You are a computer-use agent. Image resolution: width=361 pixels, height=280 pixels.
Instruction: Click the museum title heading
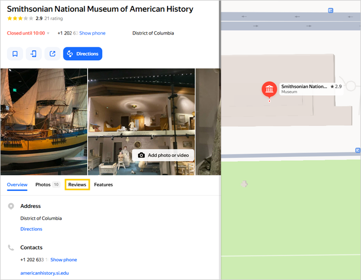tap(100, 9)
